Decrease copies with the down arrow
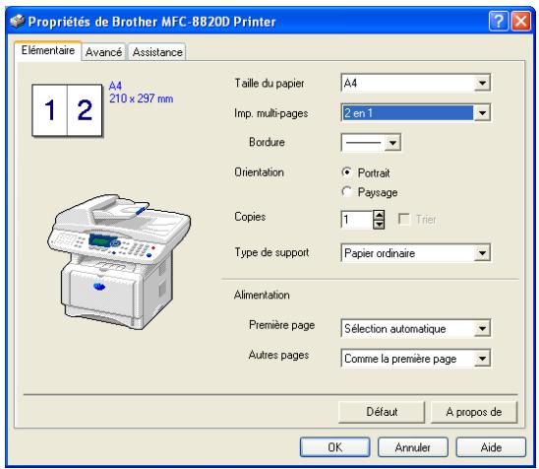539x469 pixels. coord(379,225)
